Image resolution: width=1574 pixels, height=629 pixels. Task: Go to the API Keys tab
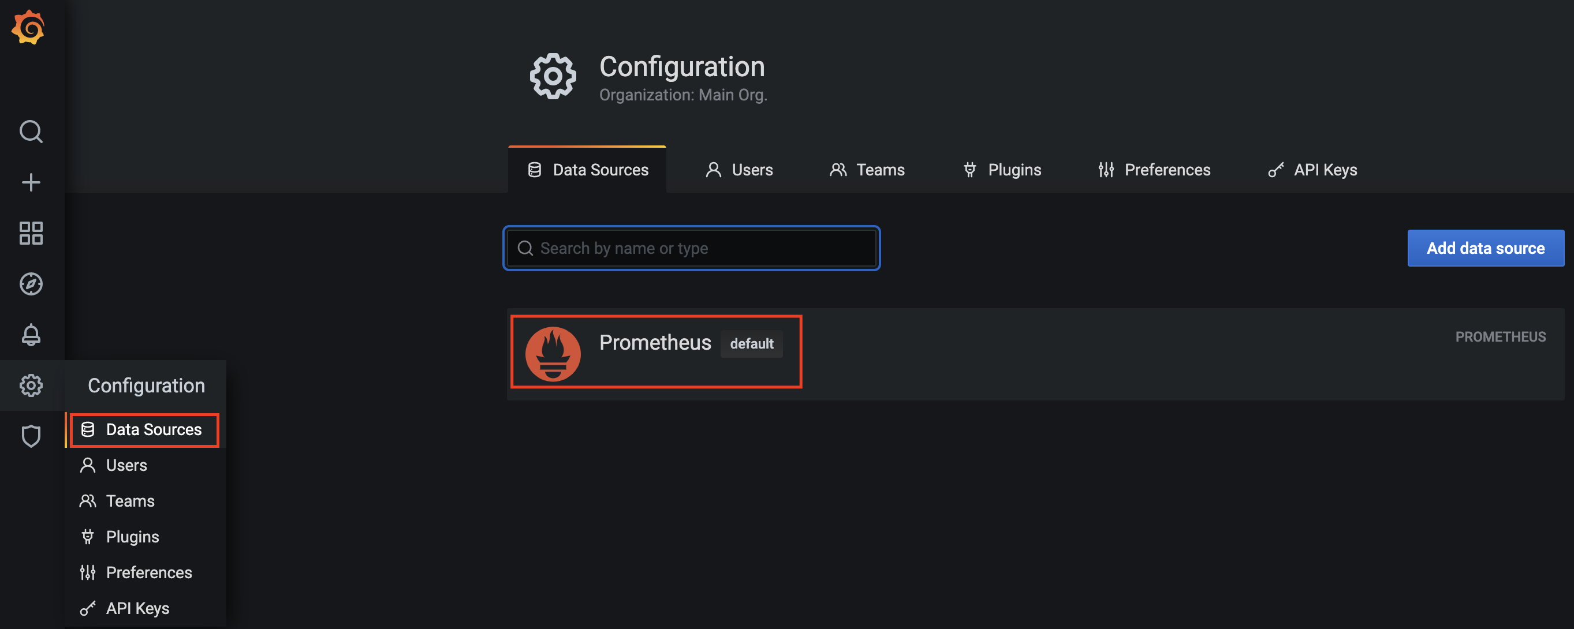pyautogui.click(x=1312, y=170)
